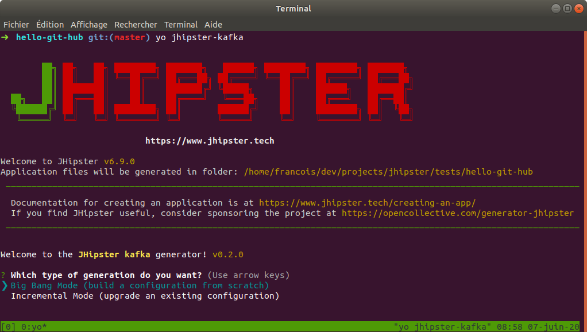Click the git:(master) branch indicator

tap(119, 37)
